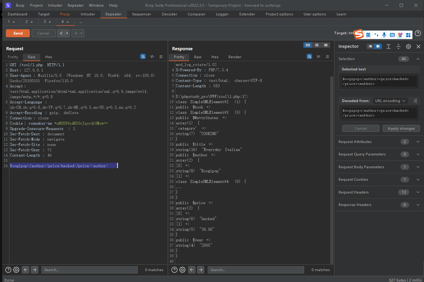Open the Burp menu
The image size is (424, 282).
click(20, 5)
